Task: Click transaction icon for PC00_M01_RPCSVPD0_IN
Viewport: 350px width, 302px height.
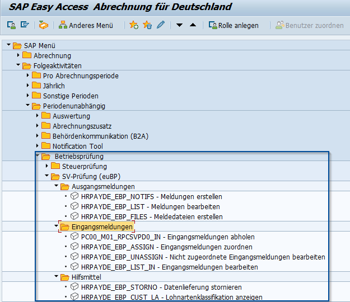Action: (x=74, y=236)
